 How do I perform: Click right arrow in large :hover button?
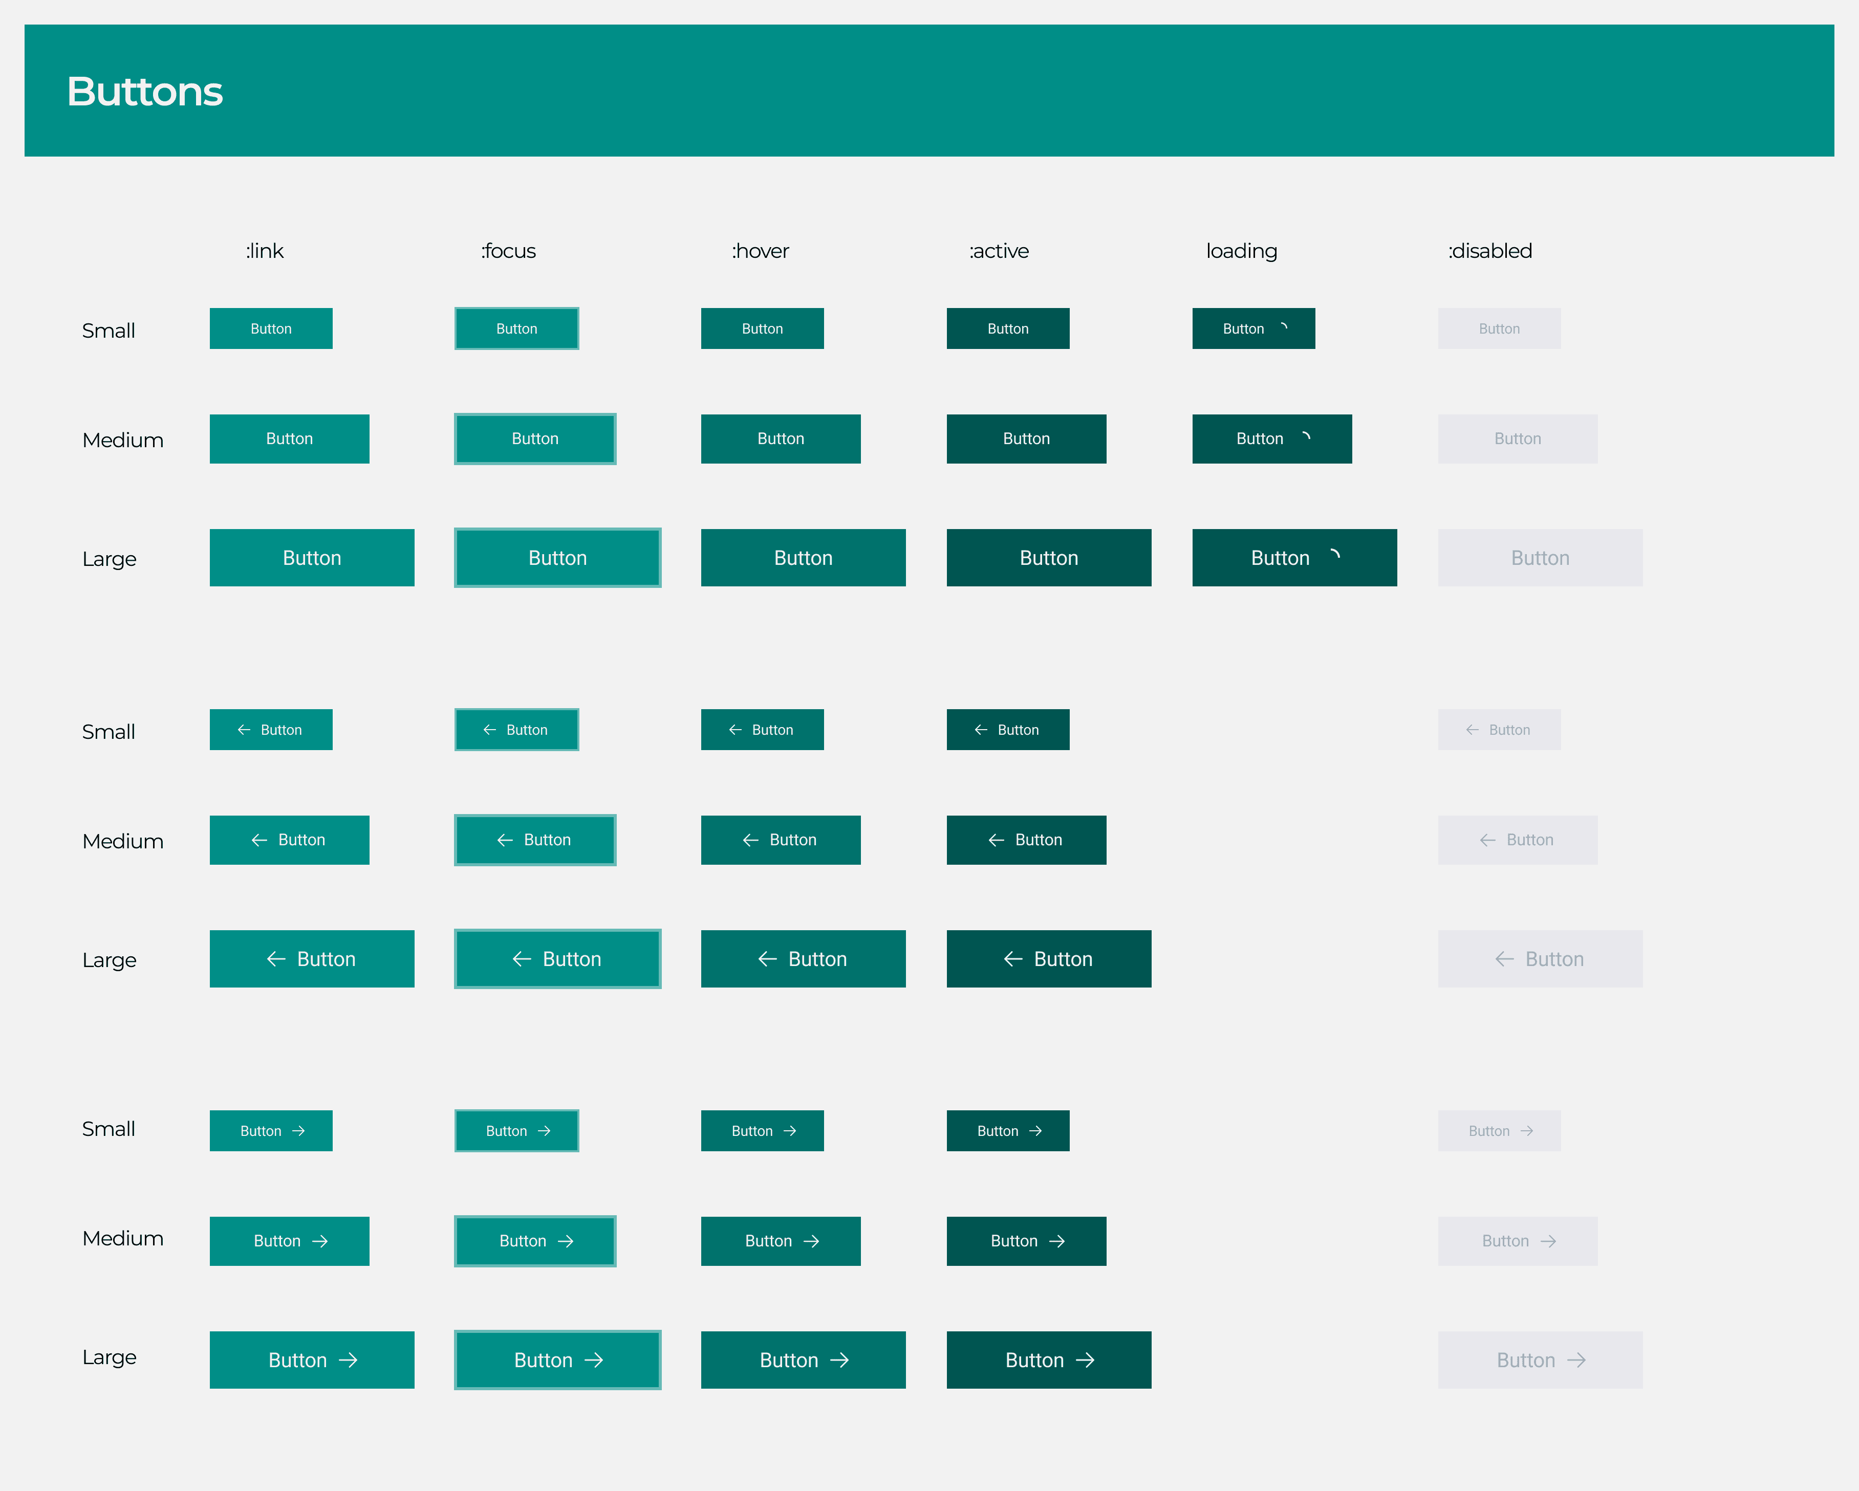(839, 1360)
